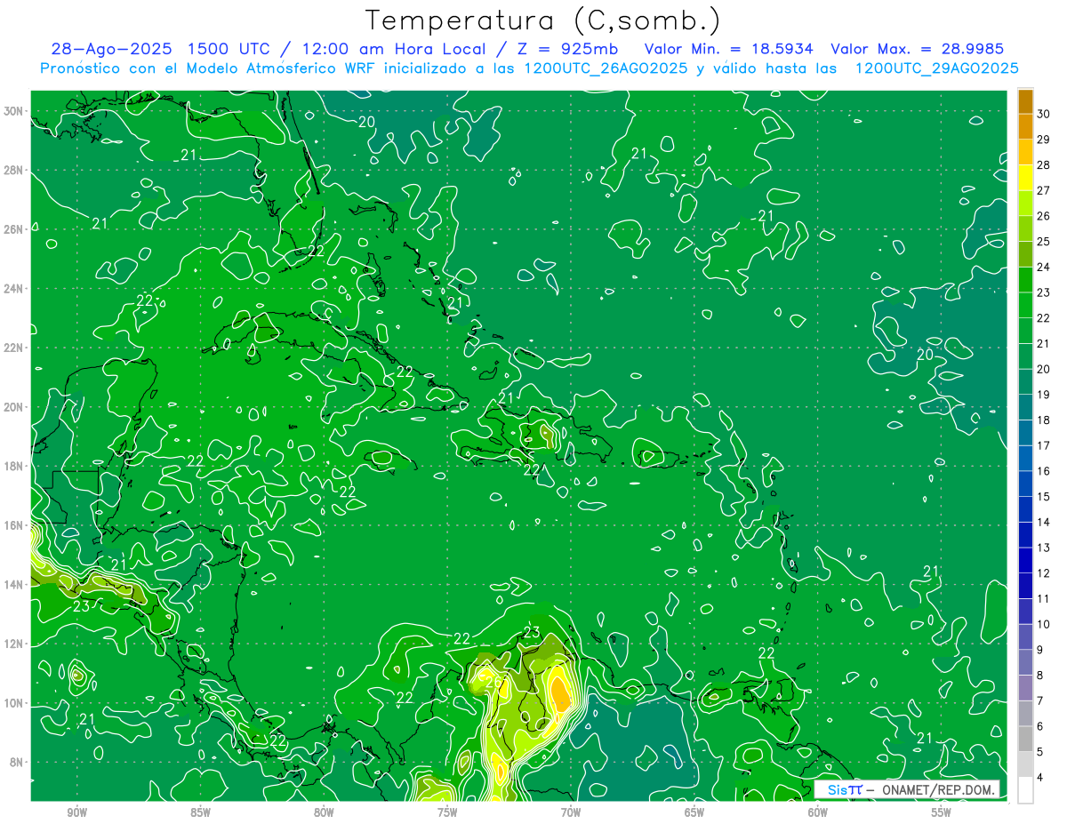The image size is (1067, 824).
Task: Click the 90W longitude axis label
Action: (76, 813)
